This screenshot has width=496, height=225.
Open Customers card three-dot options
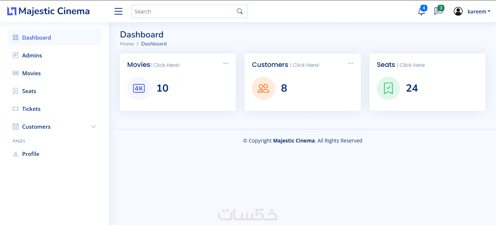[350, 63]
